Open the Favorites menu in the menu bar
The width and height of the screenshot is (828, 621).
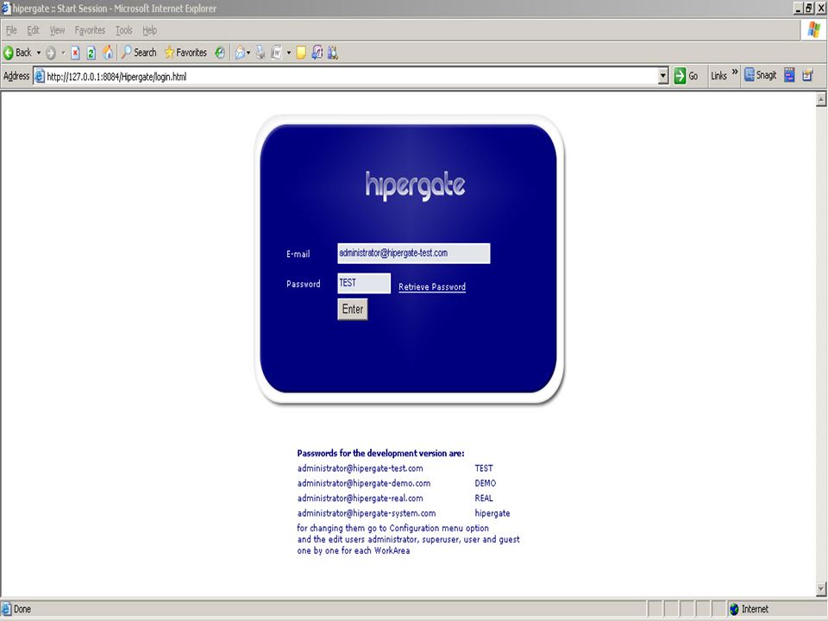tap(90, 30)
